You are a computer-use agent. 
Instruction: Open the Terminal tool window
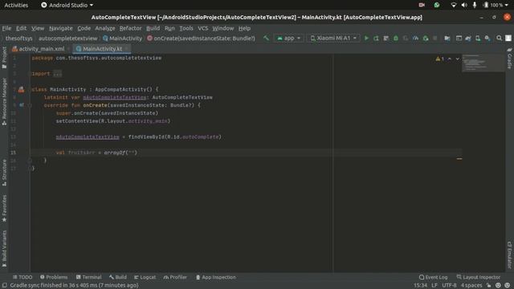pyautogui.click(x=88, y=277)
